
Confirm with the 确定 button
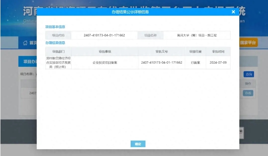(138, 144)
